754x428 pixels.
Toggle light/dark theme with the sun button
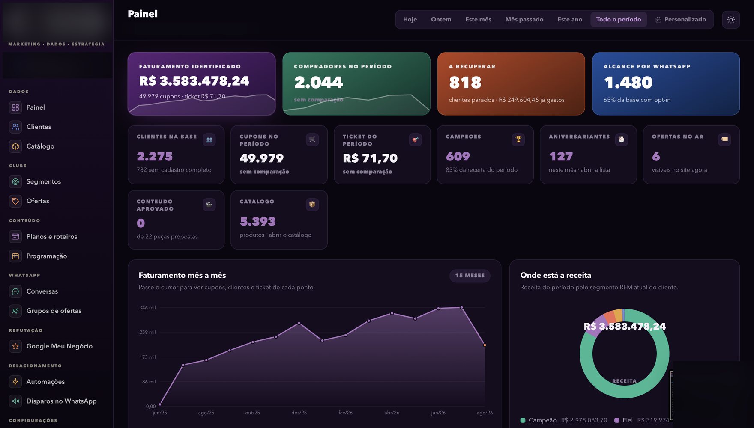click(x=731, y=20)
